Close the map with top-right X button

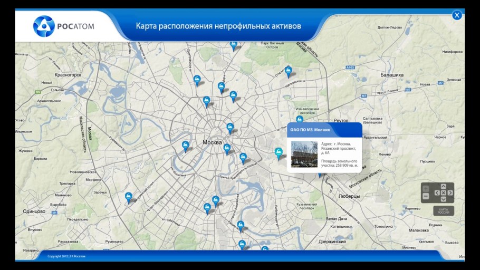tap(457, 15)
